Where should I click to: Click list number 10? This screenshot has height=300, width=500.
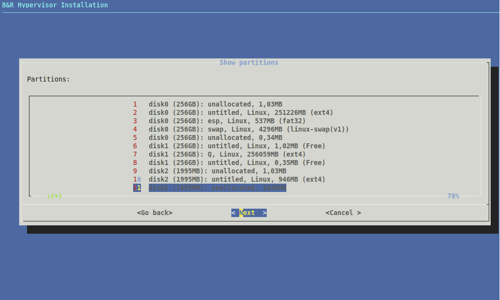[x=137, y=179]
